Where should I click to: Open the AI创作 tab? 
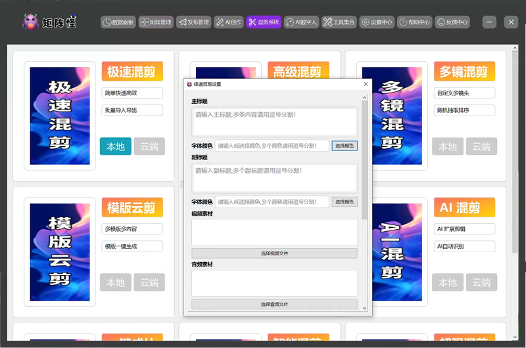tap(229, 22)
